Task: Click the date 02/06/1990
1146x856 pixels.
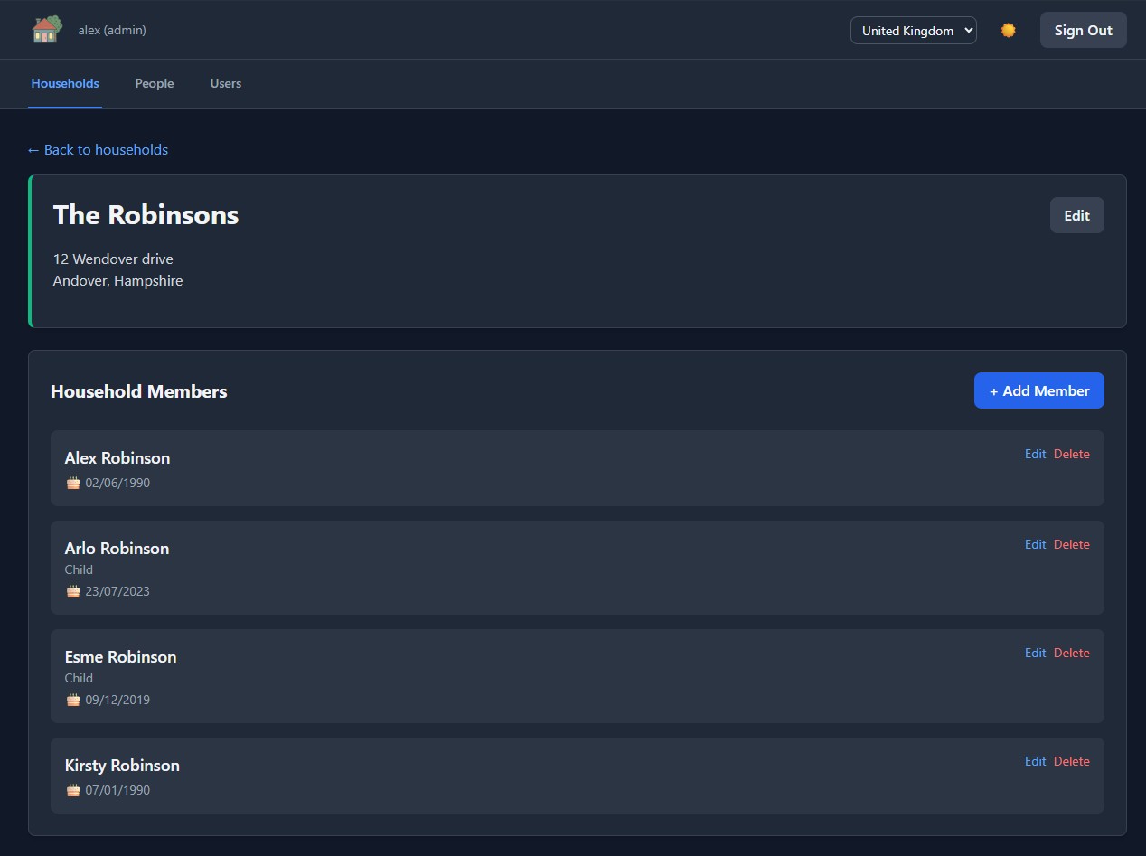Action: [x=117, y=483]
